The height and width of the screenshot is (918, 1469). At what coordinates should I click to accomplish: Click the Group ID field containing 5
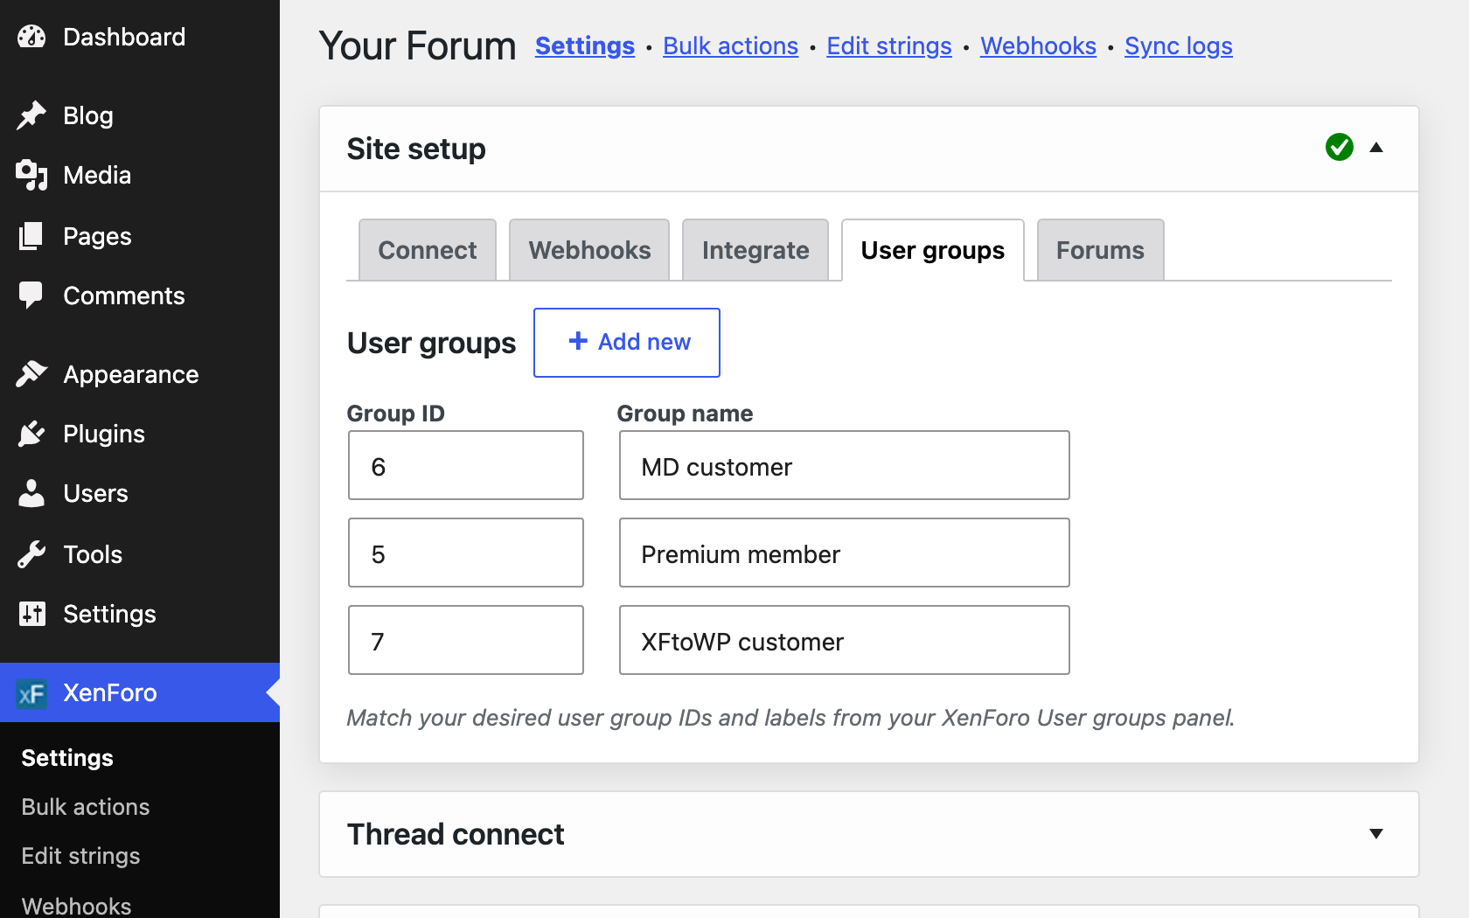click(466, 553)
